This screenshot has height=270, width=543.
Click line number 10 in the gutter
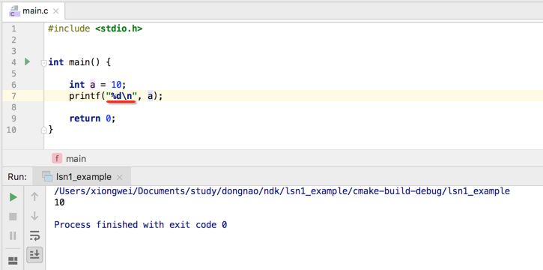tap(11, 130)
